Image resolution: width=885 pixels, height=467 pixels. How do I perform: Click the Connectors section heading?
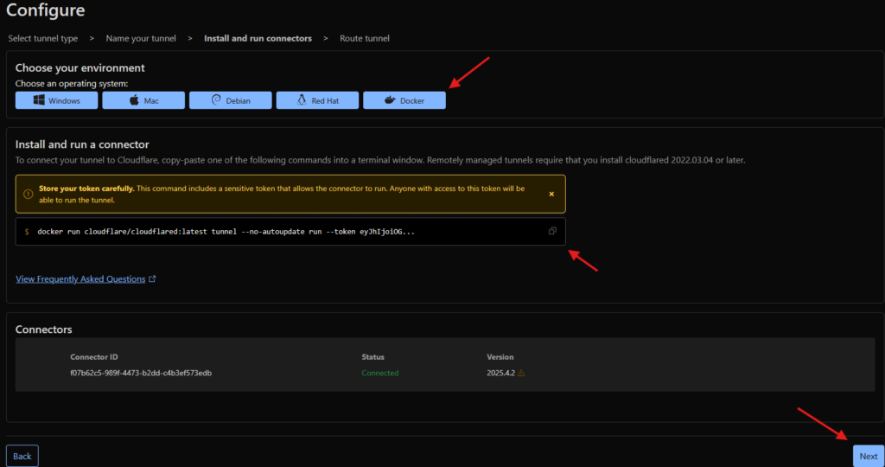click(x=43, y=329)
